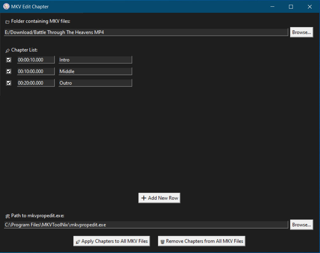Focus the 00:20:00.000 timestamp field
Image resolution: width=320 pixels, height=253 pixels.
click(x=36, y=83)
